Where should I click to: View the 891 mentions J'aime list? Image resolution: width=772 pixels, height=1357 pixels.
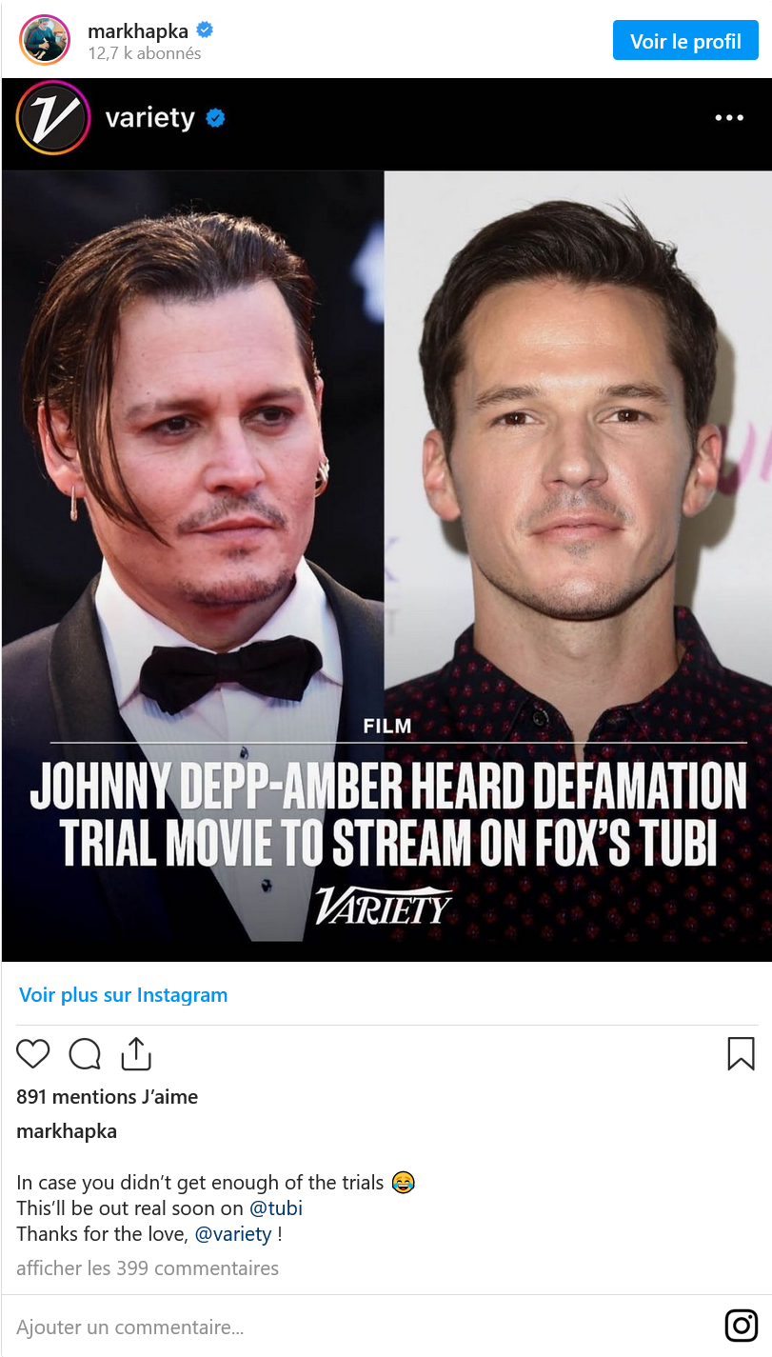108,1097
